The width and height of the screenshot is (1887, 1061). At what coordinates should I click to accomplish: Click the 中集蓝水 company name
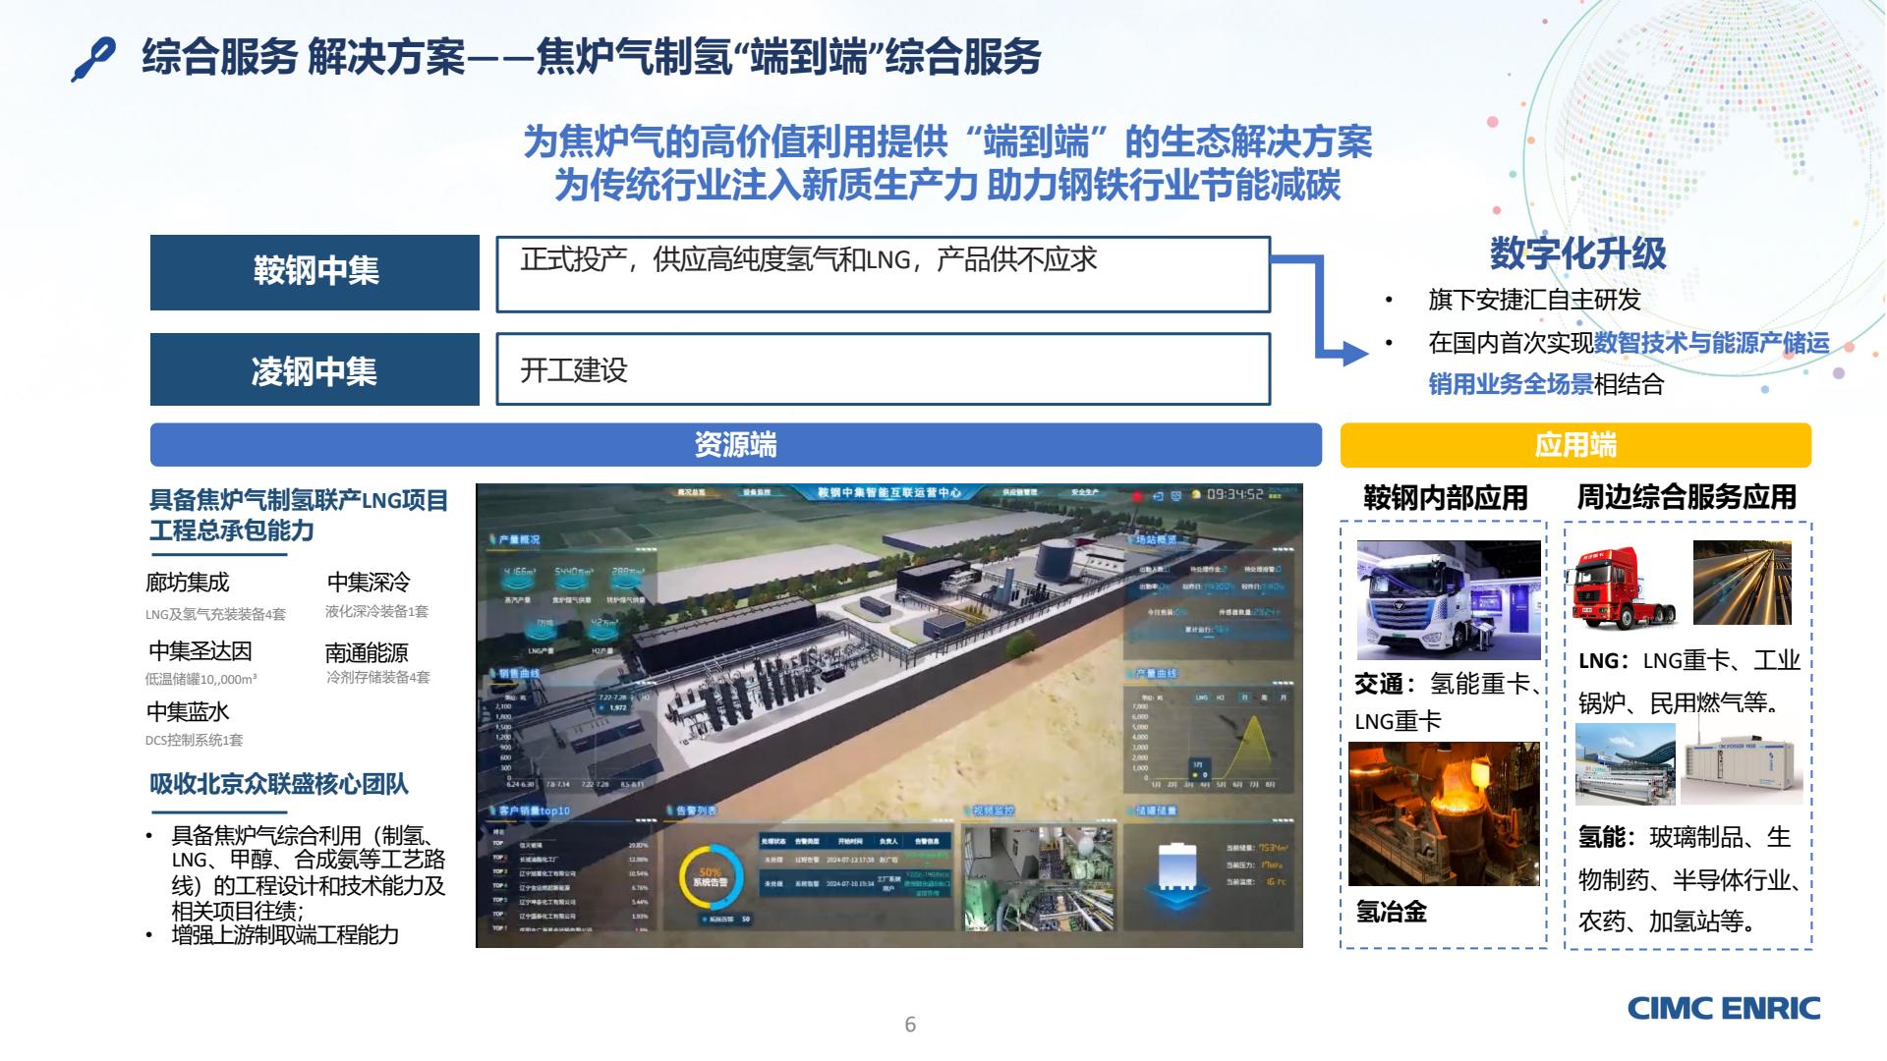coord(188,712)
